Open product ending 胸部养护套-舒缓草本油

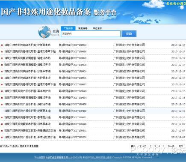(x=27, y=71)
